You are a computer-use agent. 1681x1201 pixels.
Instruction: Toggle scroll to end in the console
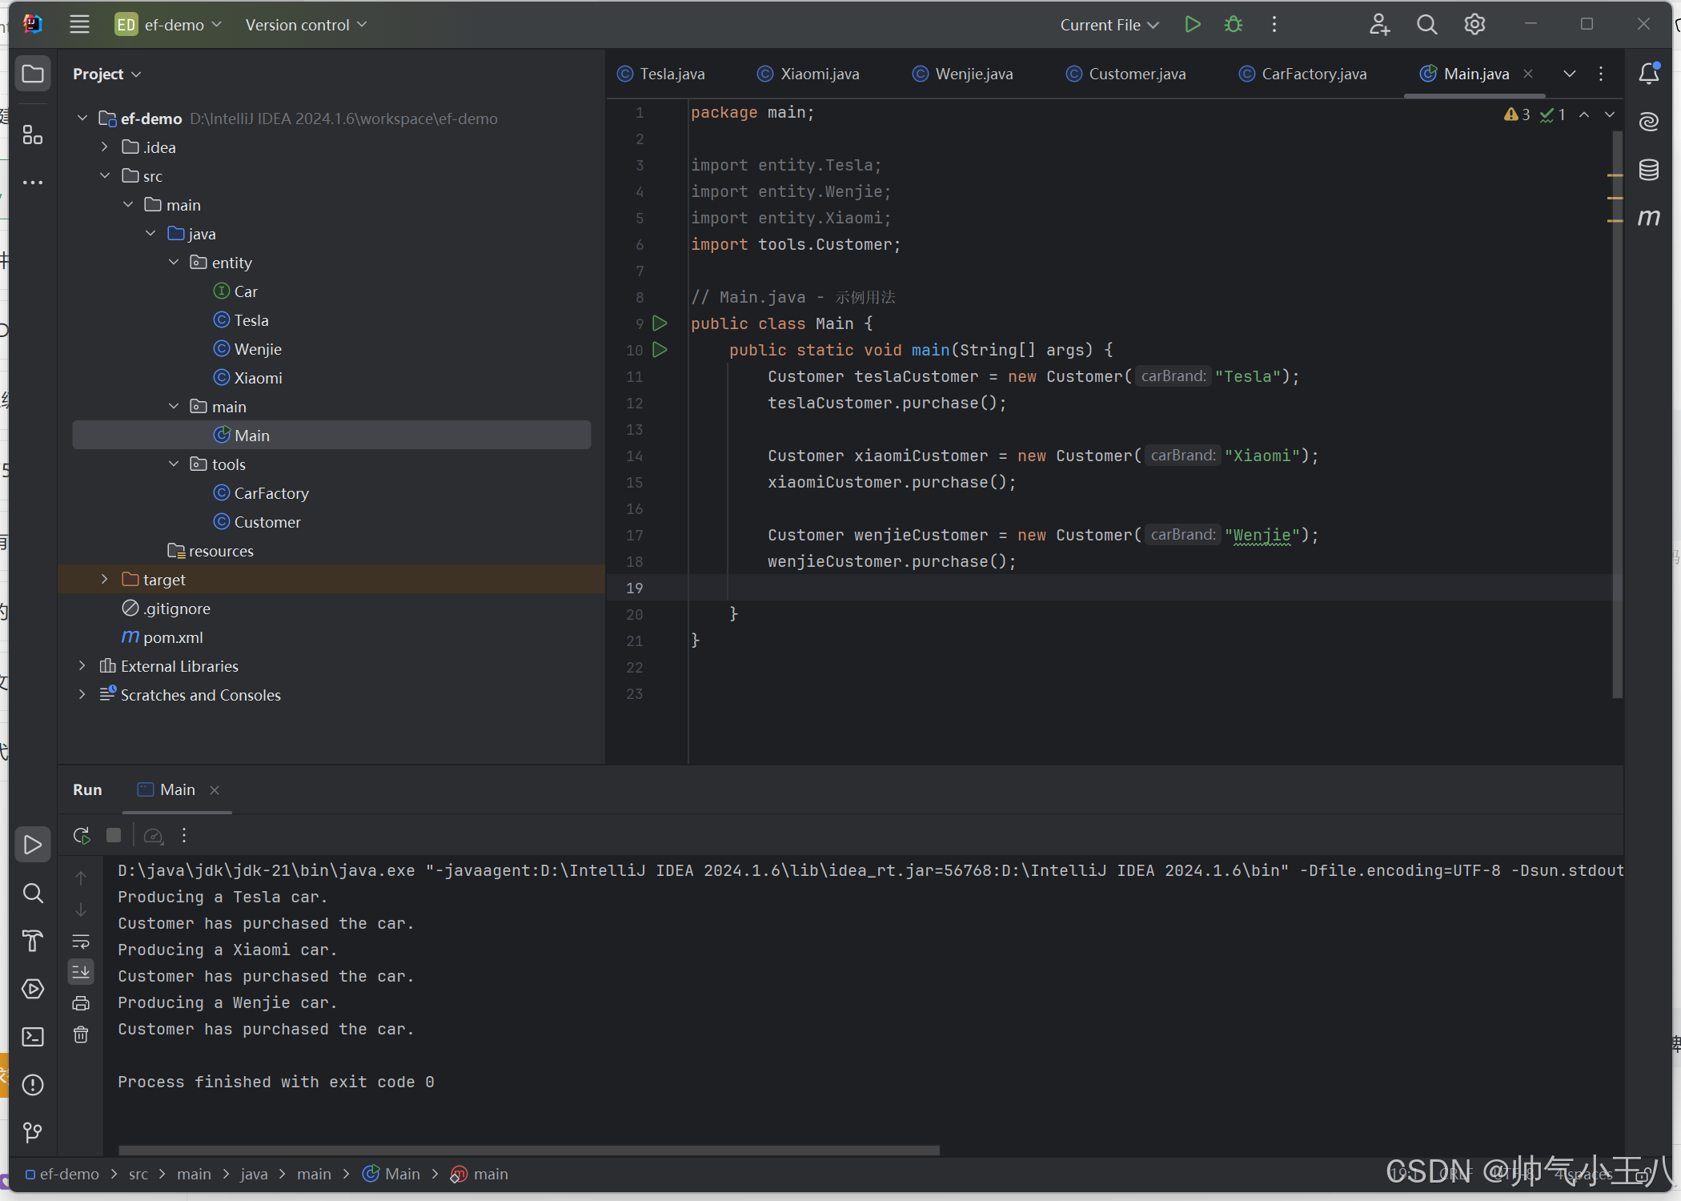(x=81, y=972)
